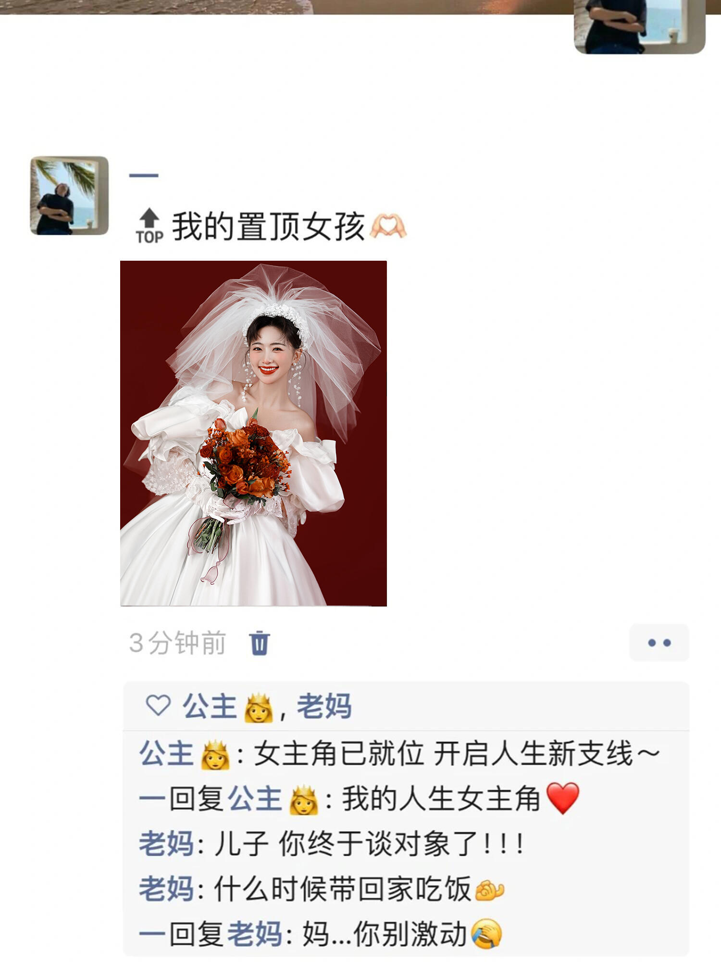Viewport: 721px width, 962px height.
Task: Open the poster's avatar beside the post
Action: point(69,195)
